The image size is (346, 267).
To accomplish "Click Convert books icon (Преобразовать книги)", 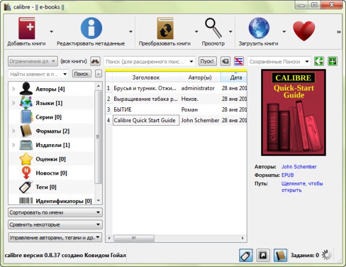I will point(164,28).
